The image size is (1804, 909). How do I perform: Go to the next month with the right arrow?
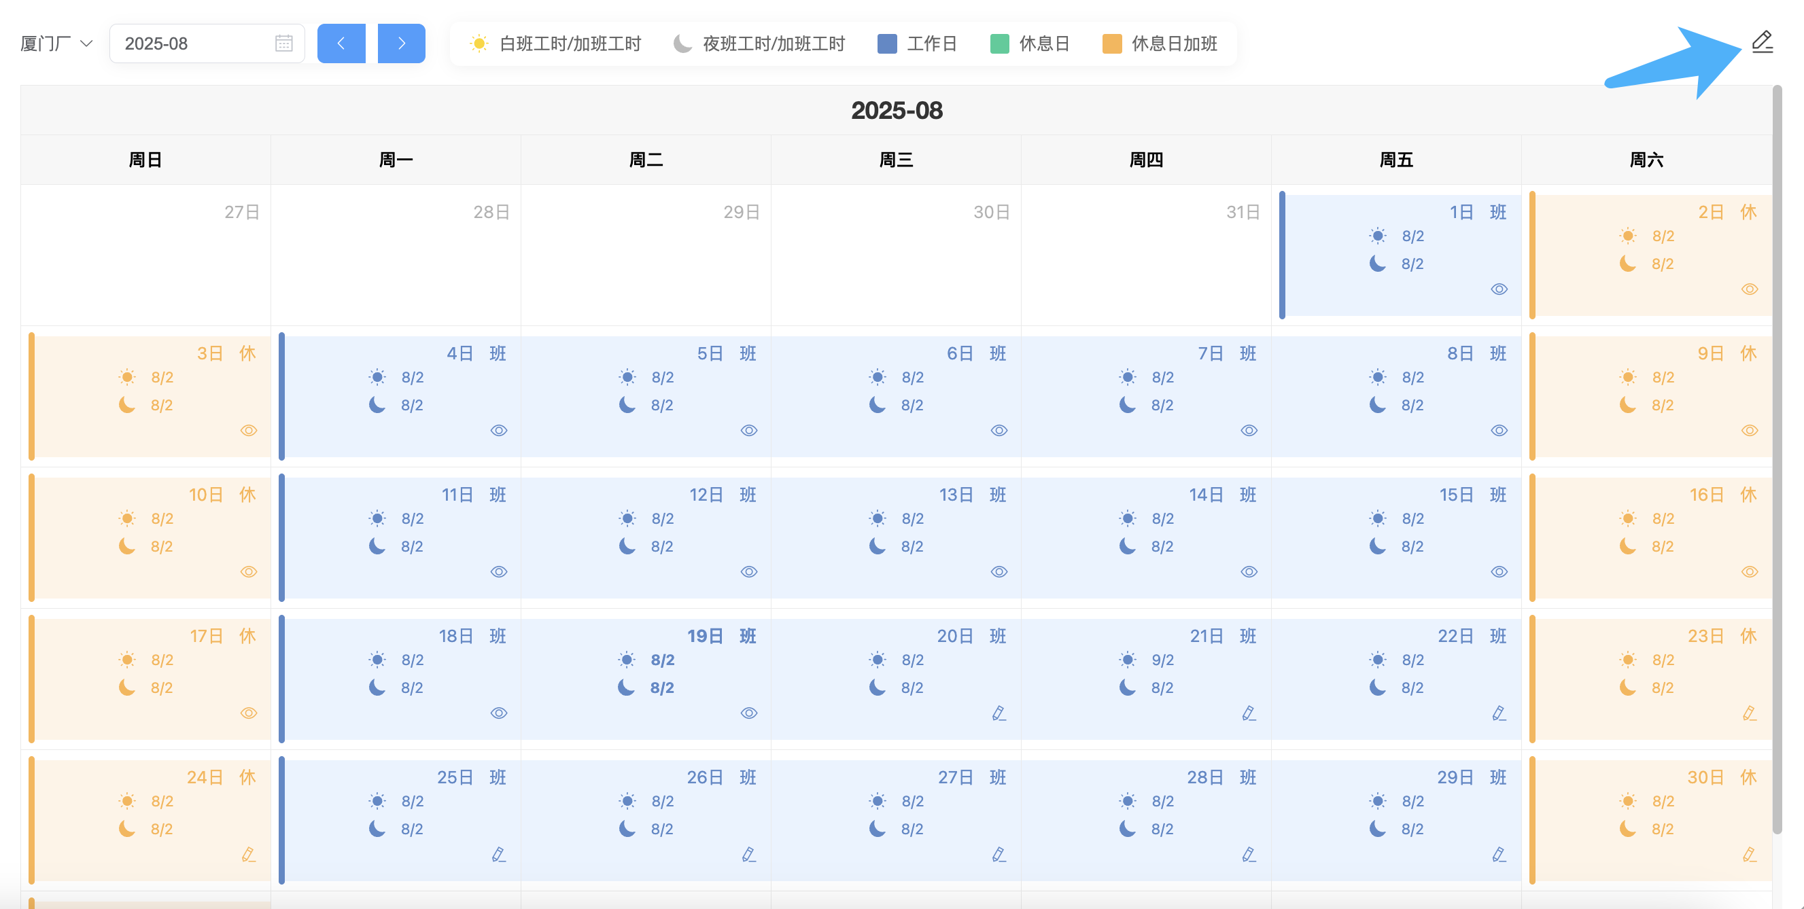click(401, 43)
